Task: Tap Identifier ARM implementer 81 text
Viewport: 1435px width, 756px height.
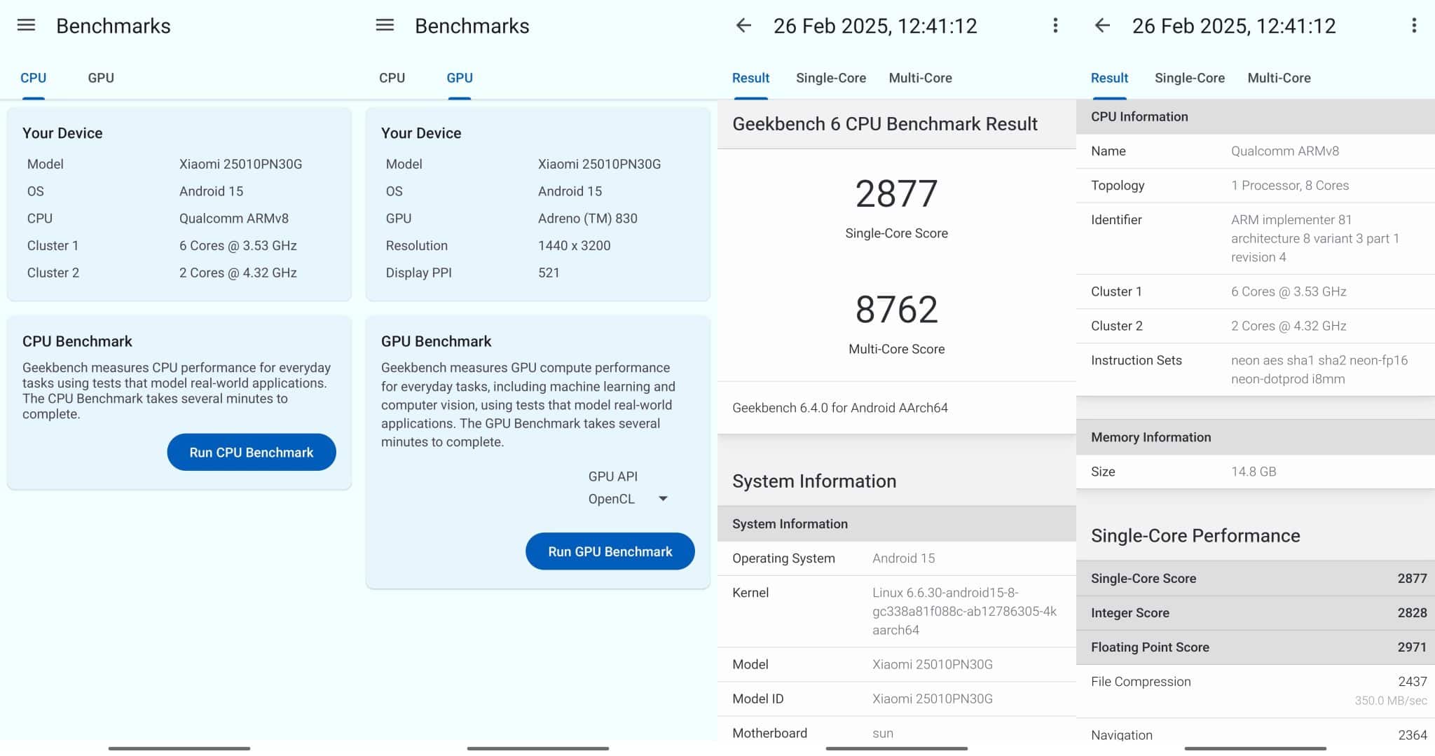Action: 1314,238
